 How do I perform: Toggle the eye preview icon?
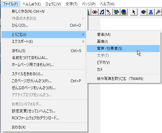point(144,12)
